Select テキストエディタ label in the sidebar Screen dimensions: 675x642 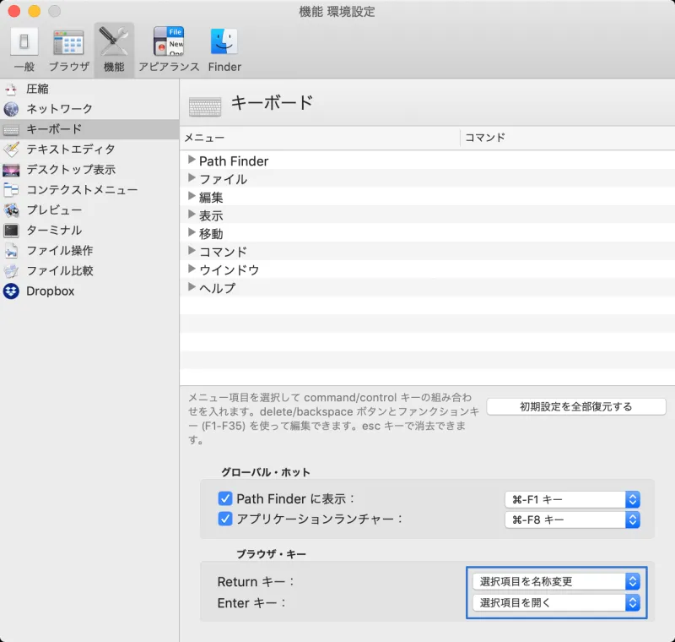(x=71, y=149)
